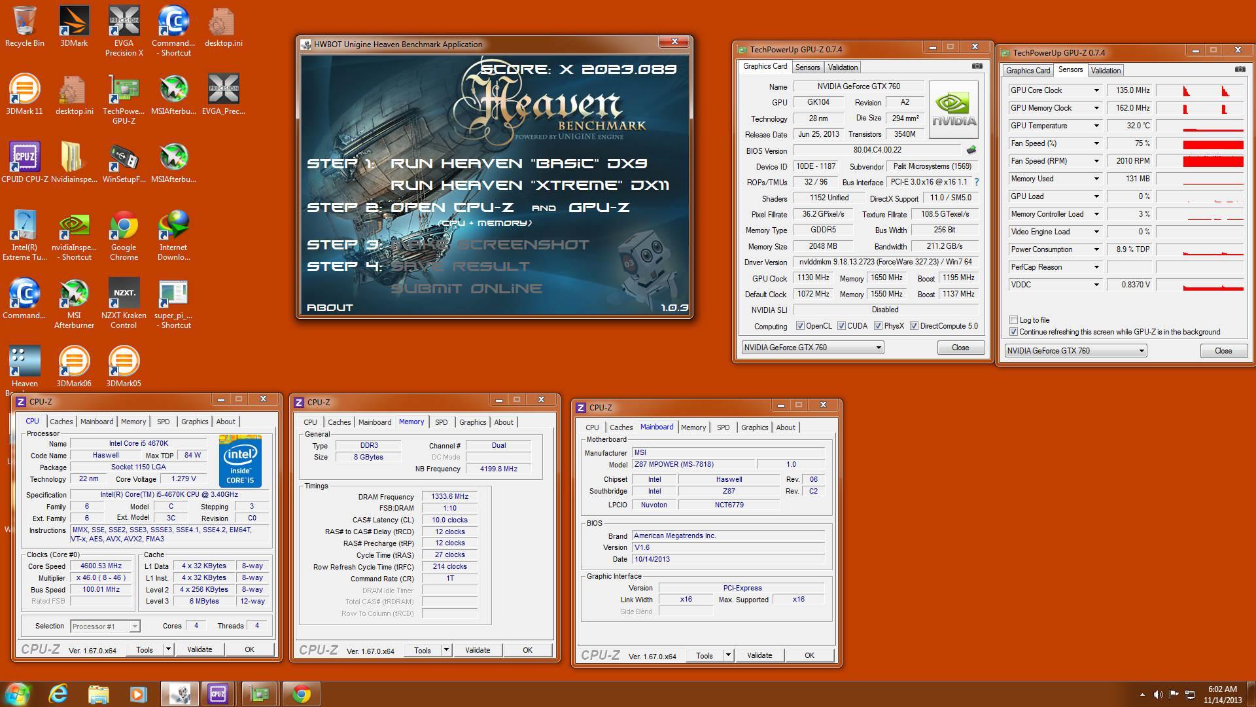Expand the Fan Speed (%) sensor dropdown
This screenshot has width=1256, height=707.
pos(1096,143)
